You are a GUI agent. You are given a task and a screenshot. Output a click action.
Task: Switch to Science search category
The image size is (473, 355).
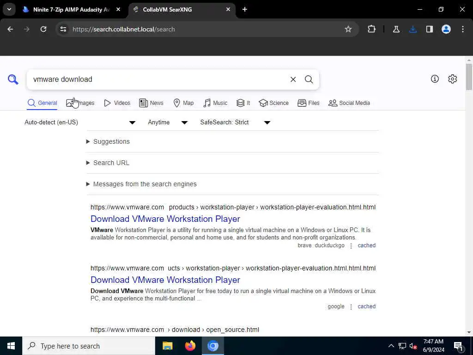click(x=273, y=103)
